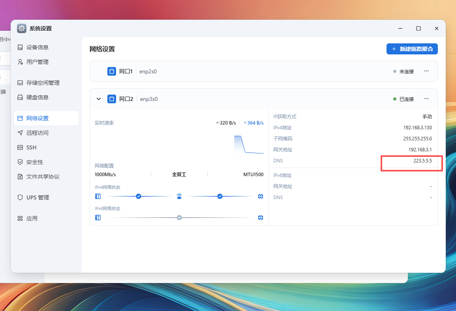Open 硬盘信息 in the sidebar
Viewport: 456px width, 311px height.
coord(46,97)
